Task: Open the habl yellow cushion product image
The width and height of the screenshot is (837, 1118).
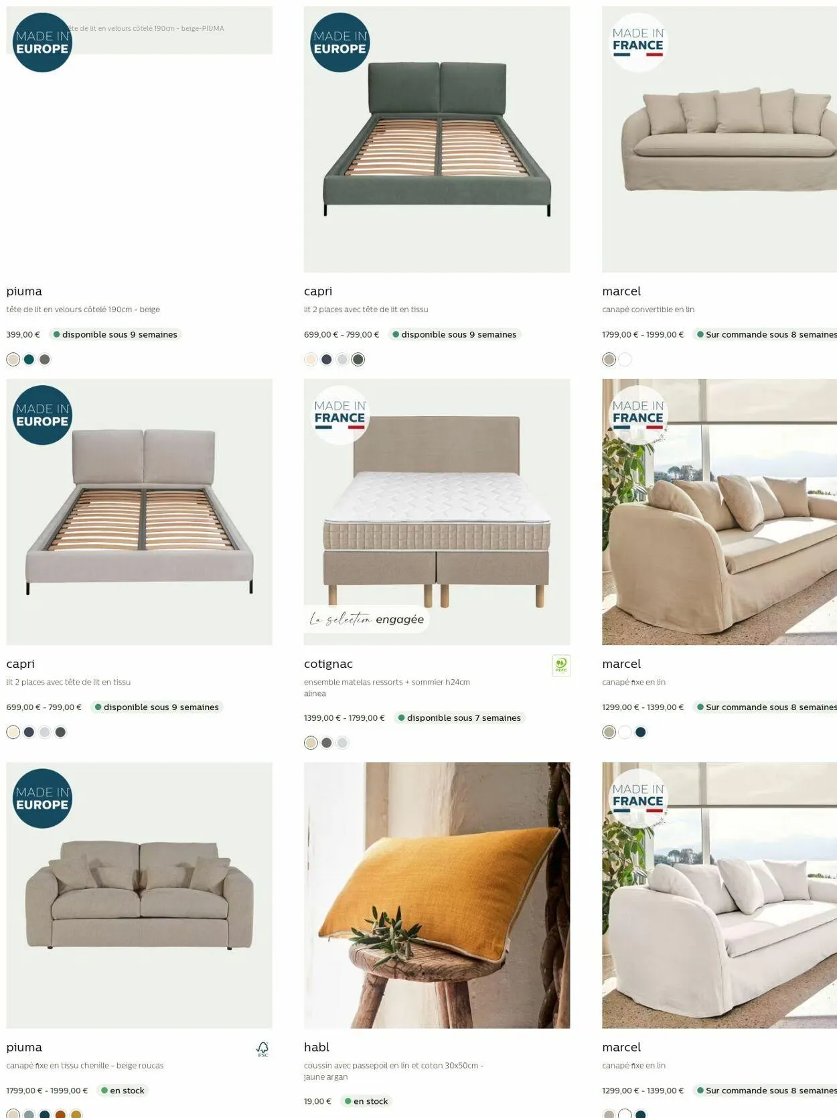Action: [x=437, y=895]
